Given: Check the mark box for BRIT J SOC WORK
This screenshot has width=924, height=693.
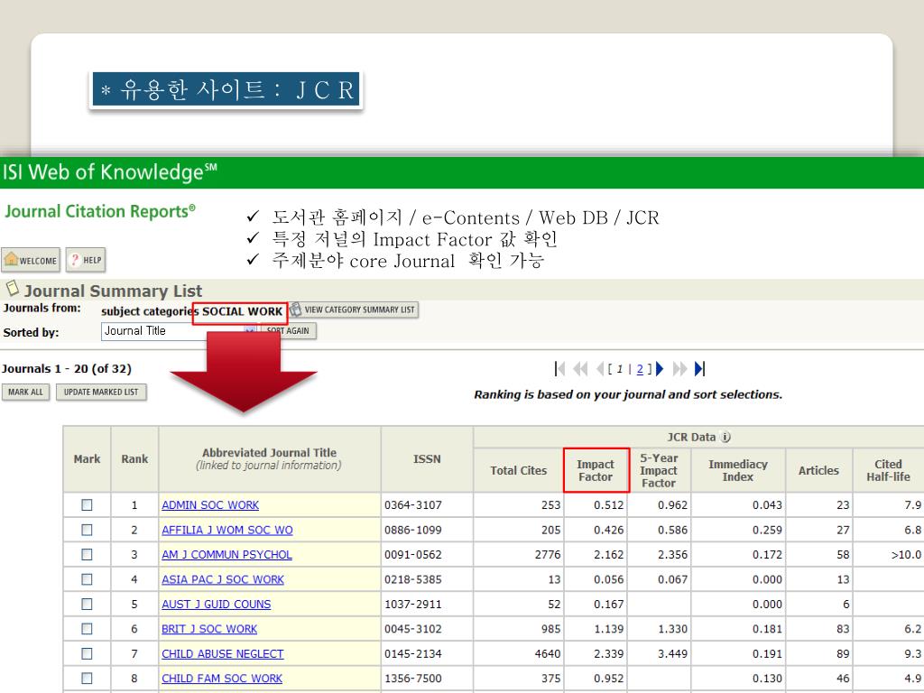Looking at the screenshot, I should coord(87,629).
